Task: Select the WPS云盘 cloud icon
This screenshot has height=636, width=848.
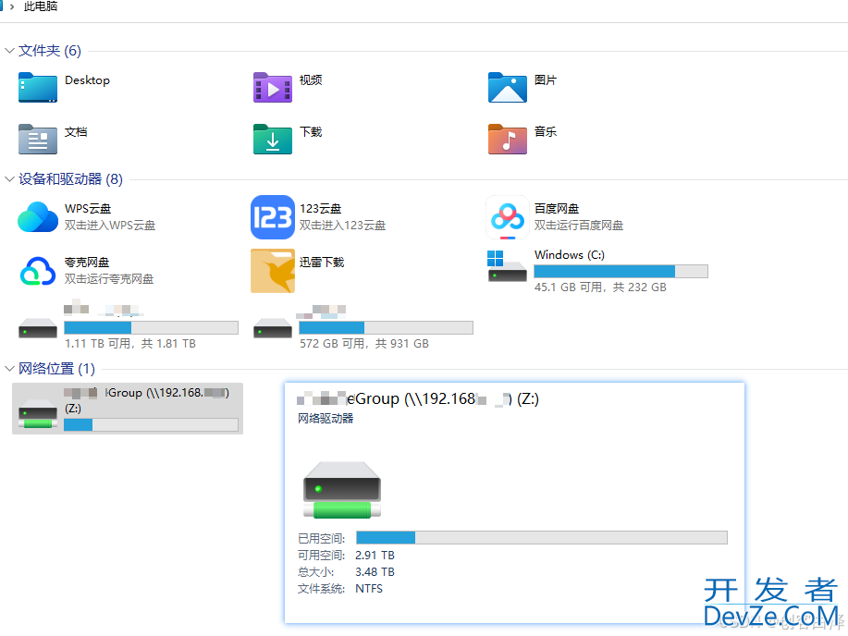Action: point(37,217)
